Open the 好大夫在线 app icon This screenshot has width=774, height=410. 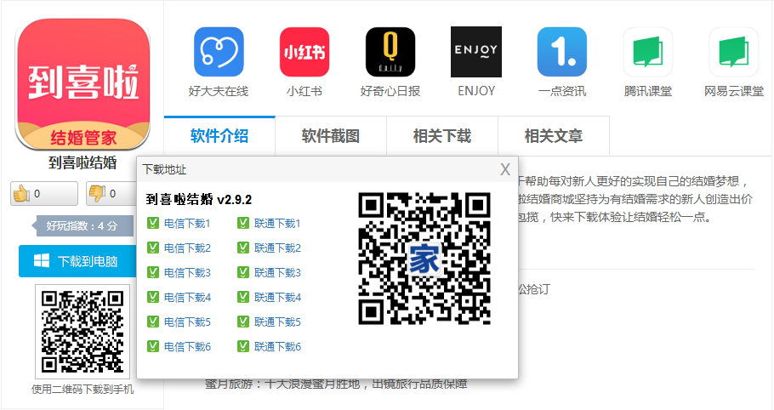[x=219, y=53]
